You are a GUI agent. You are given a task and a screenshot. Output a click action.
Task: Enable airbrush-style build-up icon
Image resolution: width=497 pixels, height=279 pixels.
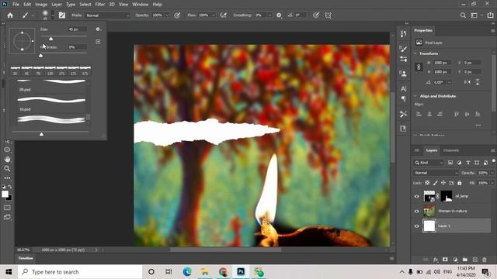tap(224, 15)
